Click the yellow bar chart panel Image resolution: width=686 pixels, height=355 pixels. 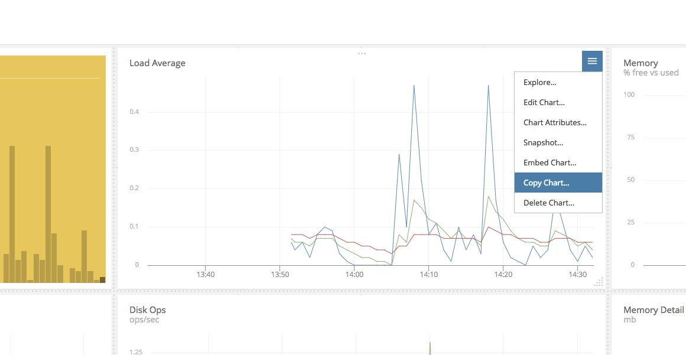click(x=53, y=171)
